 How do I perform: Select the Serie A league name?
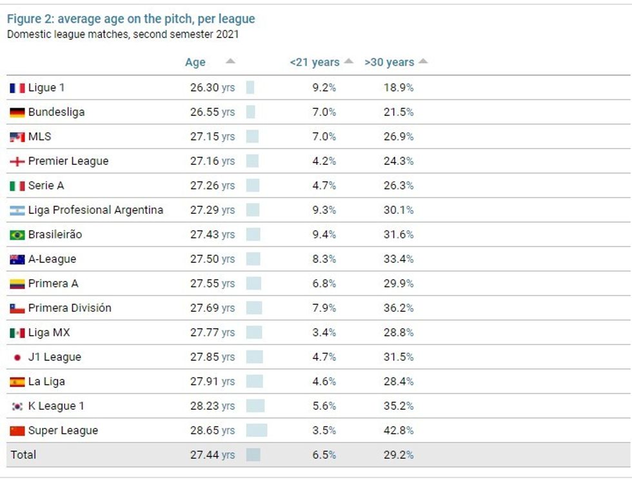pyautogui.click(x=46, y=186)
